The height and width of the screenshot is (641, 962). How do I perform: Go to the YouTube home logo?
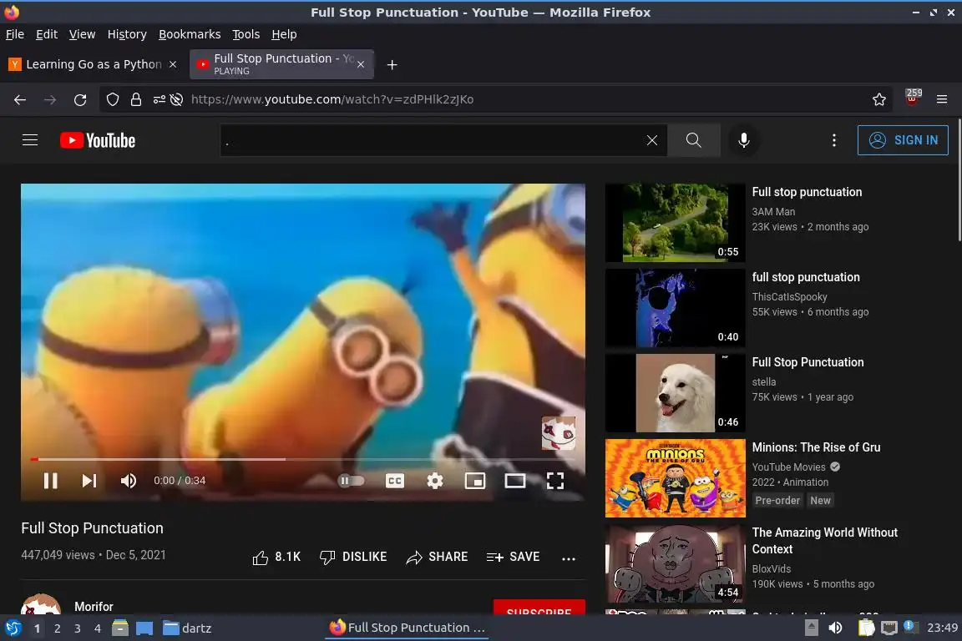tap(98, 140)
